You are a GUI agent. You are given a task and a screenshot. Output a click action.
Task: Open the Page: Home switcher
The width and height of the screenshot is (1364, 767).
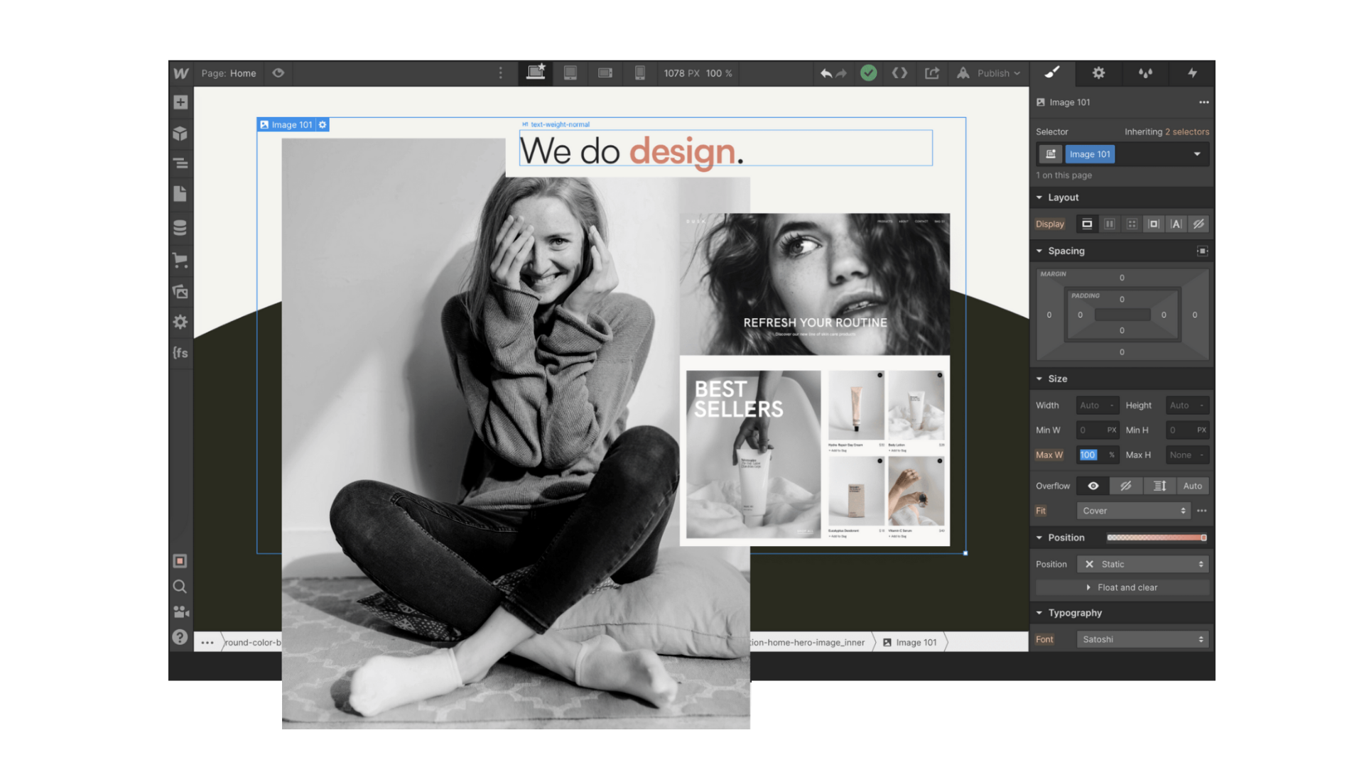(228, 73)
